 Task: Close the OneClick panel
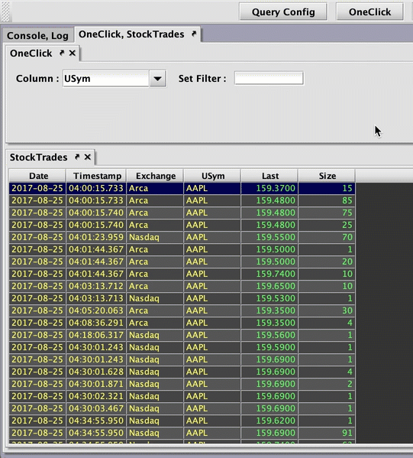pos(73,54)
